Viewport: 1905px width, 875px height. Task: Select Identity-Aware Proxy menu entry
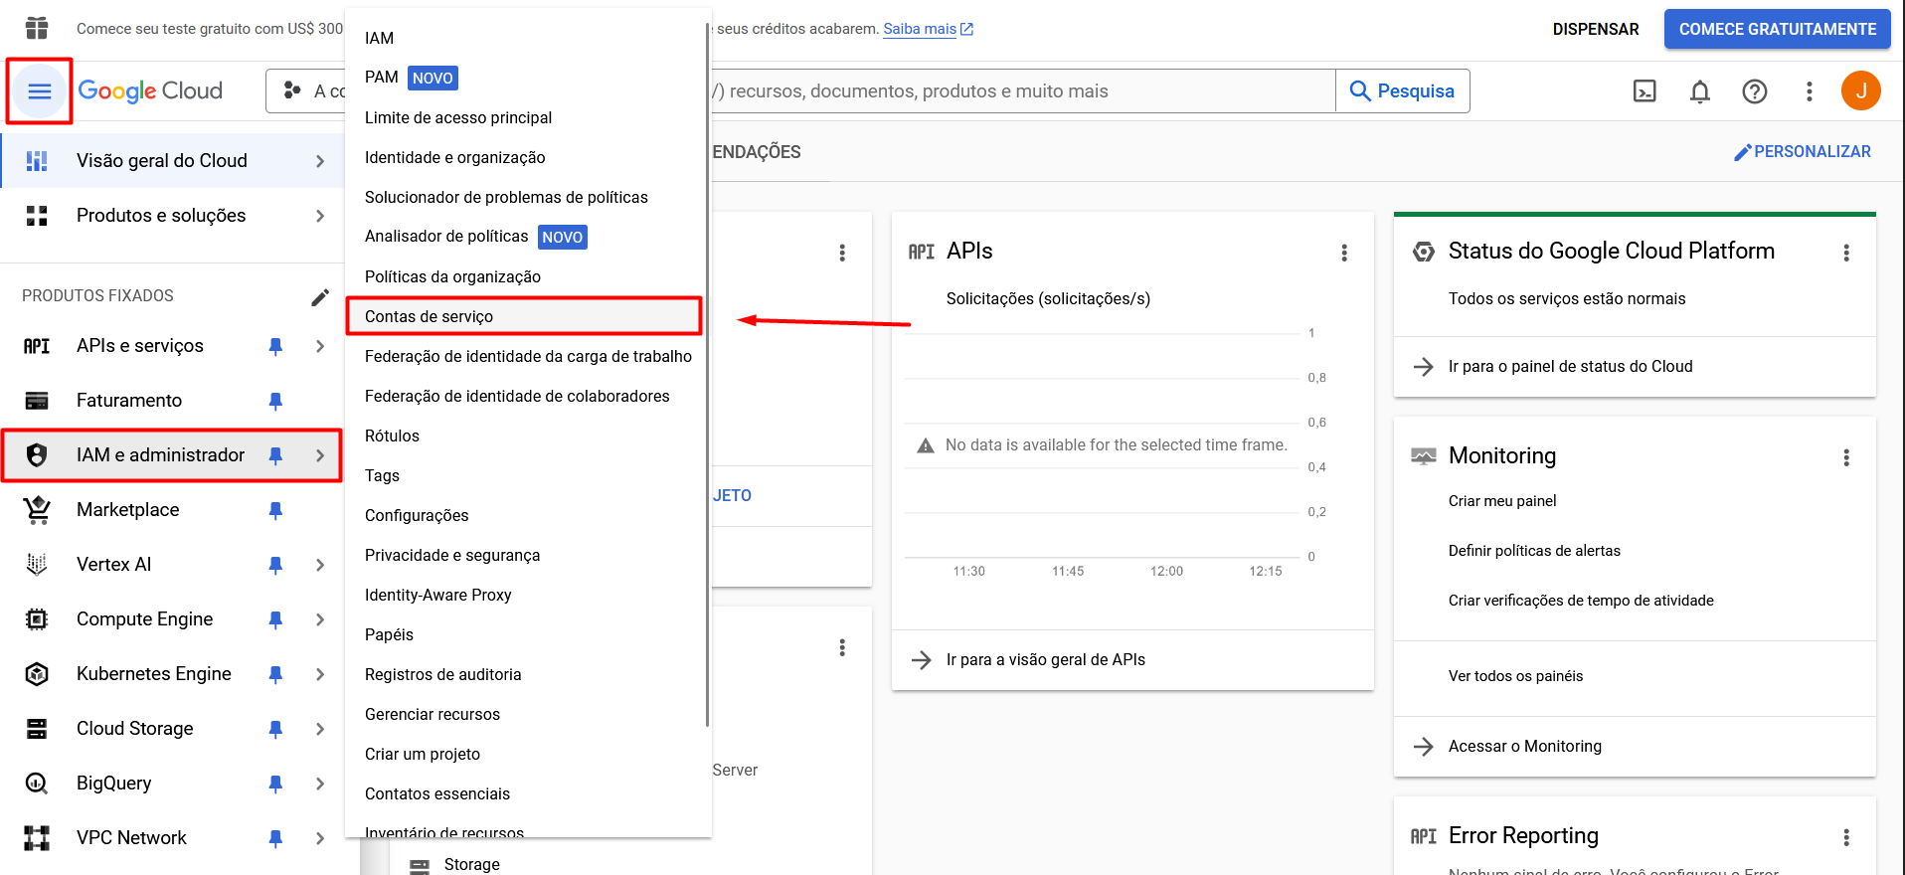tap(524, 595)
